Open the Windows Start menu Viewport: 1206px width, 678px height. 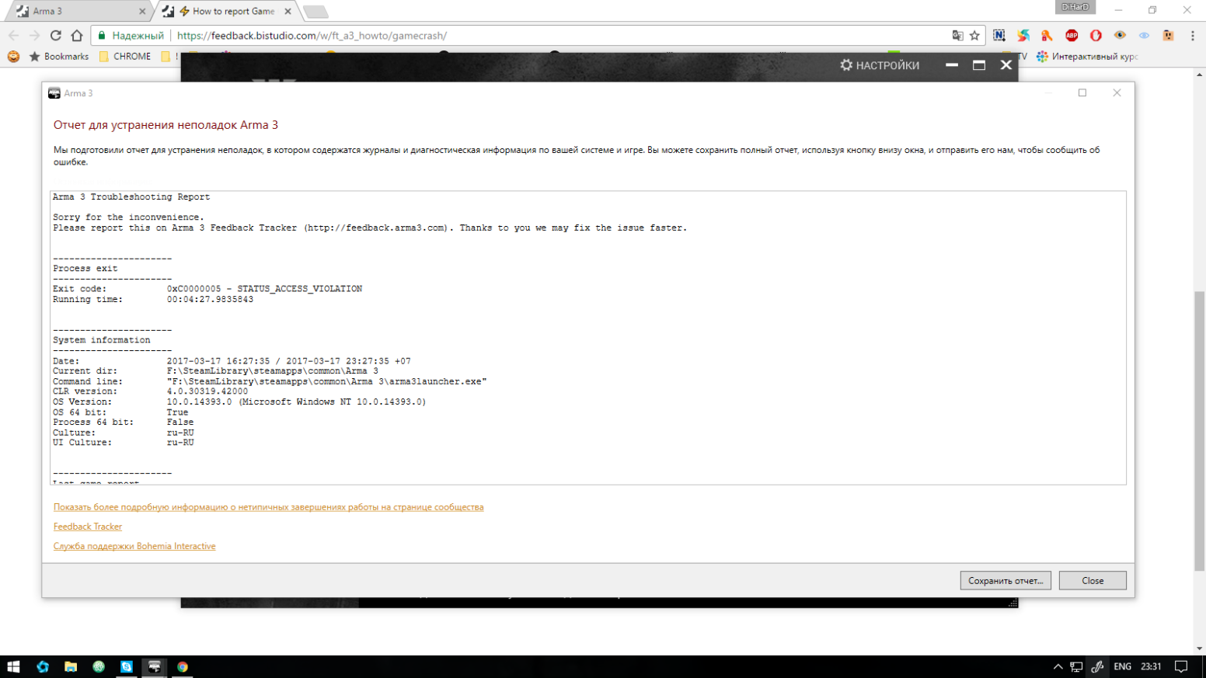click(x=13, y=666)
